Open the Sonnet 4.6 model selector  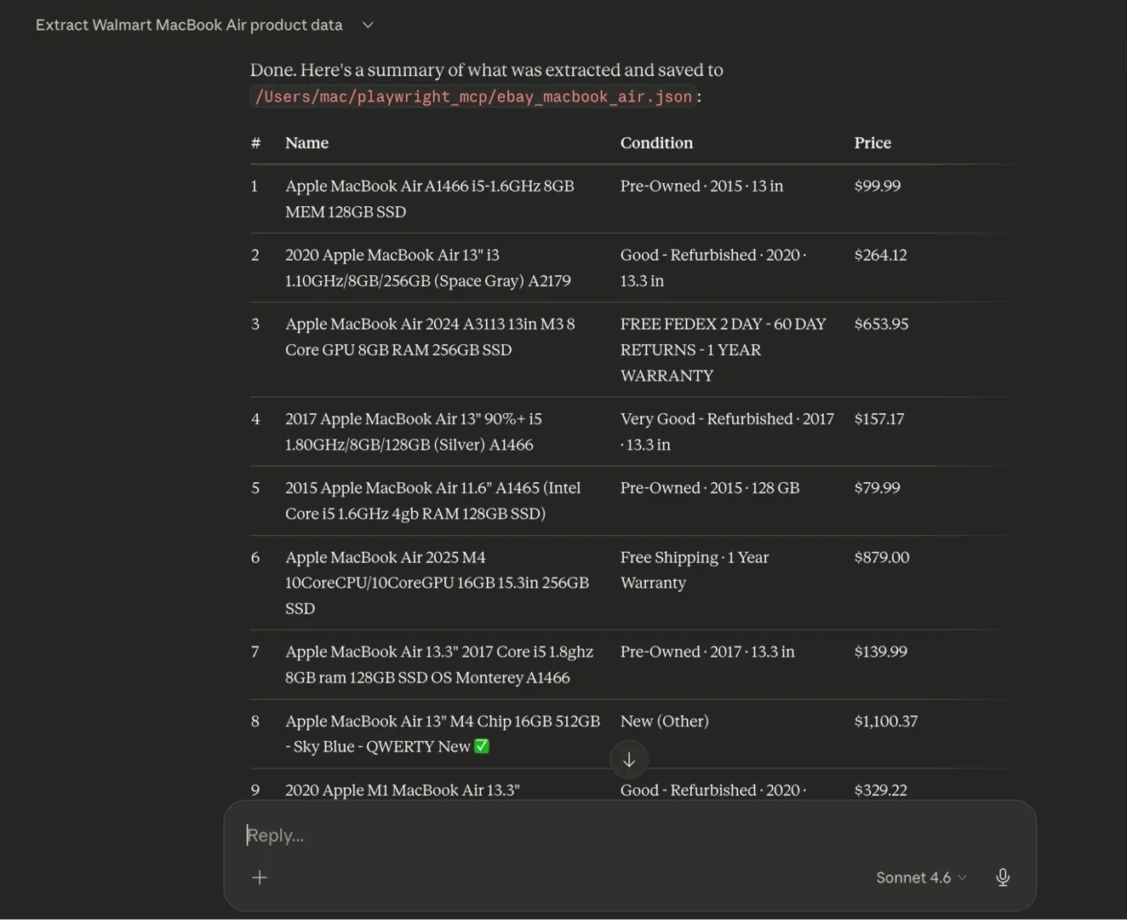(x=920, y=877)
